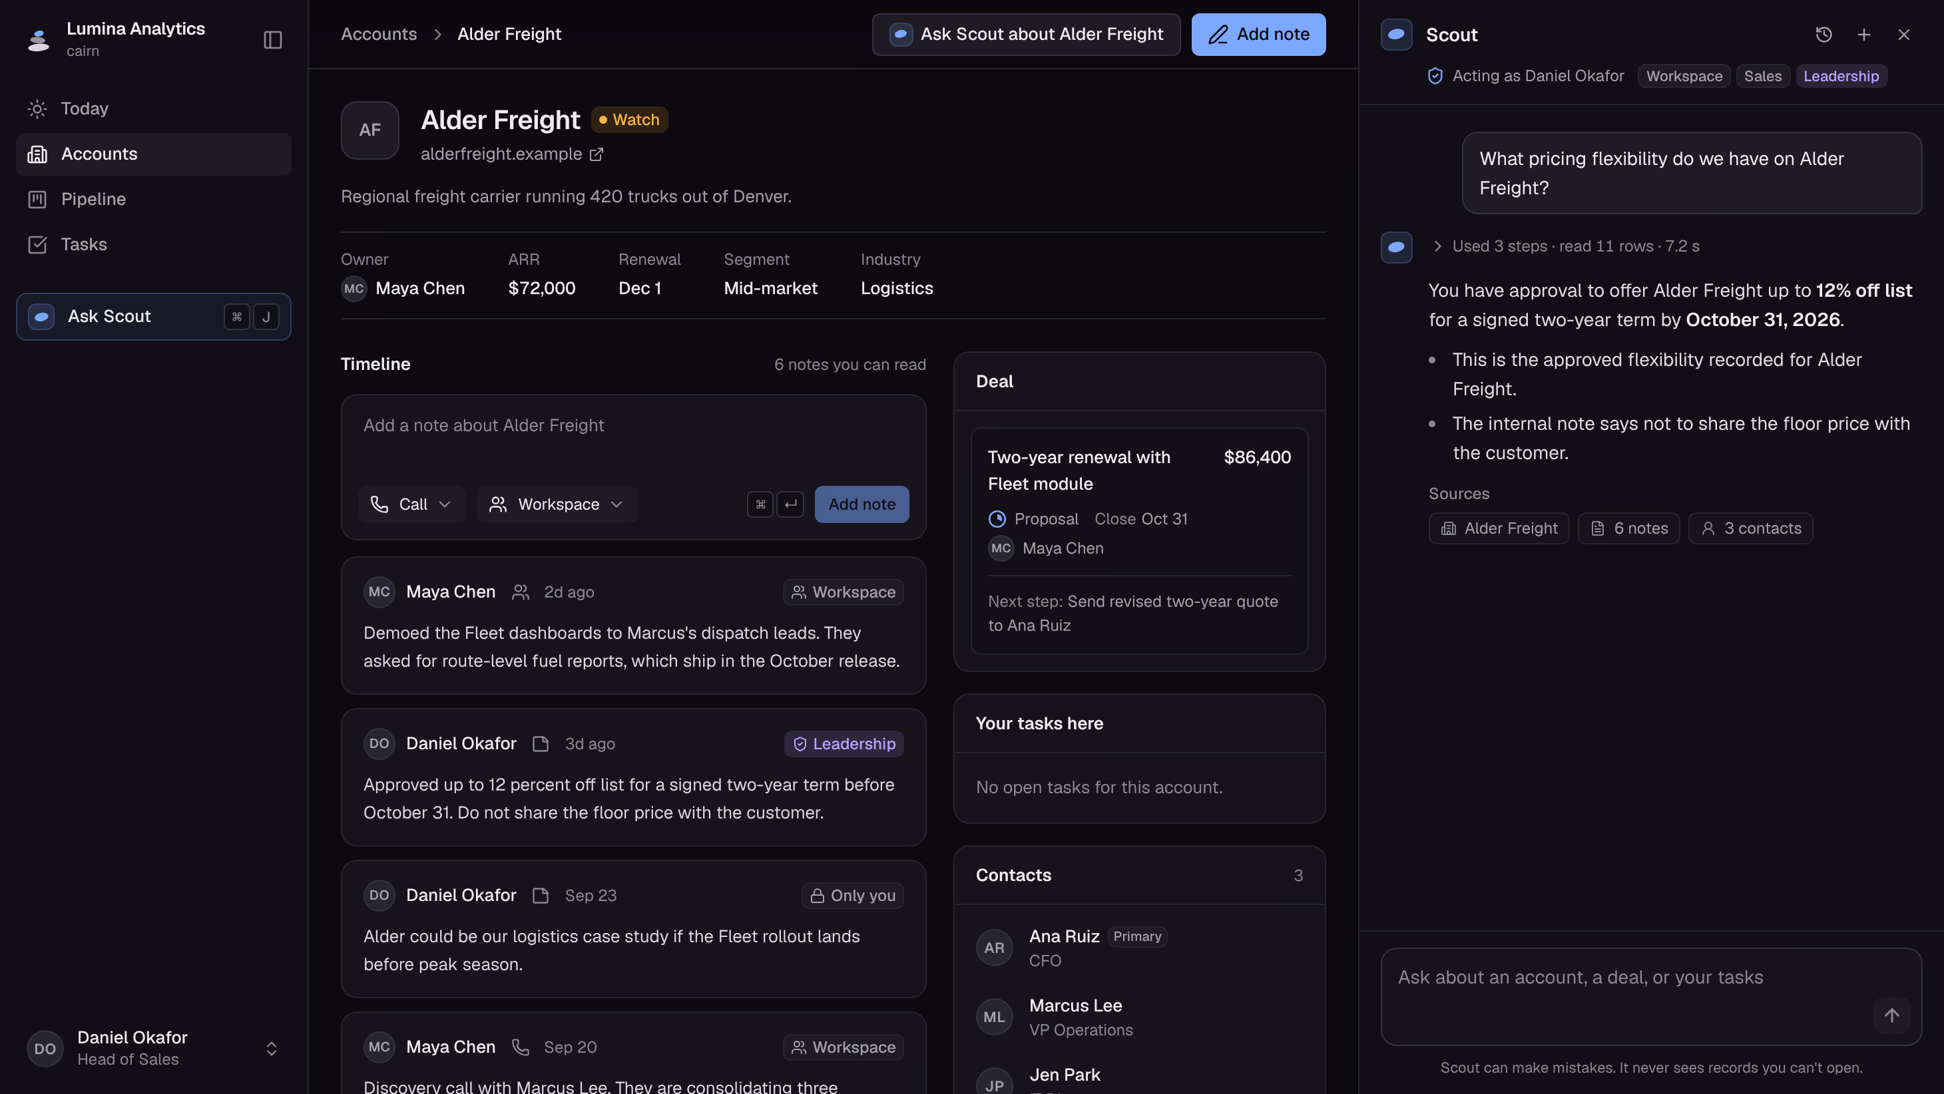This screenshot has height=1094, width=1944.
Task: Open the 3 contacts source chip
Action: pyautogui.click(x=1750, y=529)
